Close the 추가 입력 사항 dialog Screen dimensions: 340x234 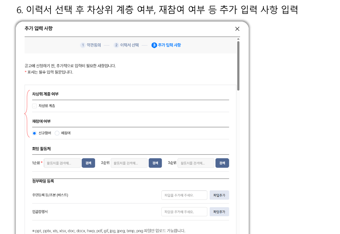pos(237,29)
